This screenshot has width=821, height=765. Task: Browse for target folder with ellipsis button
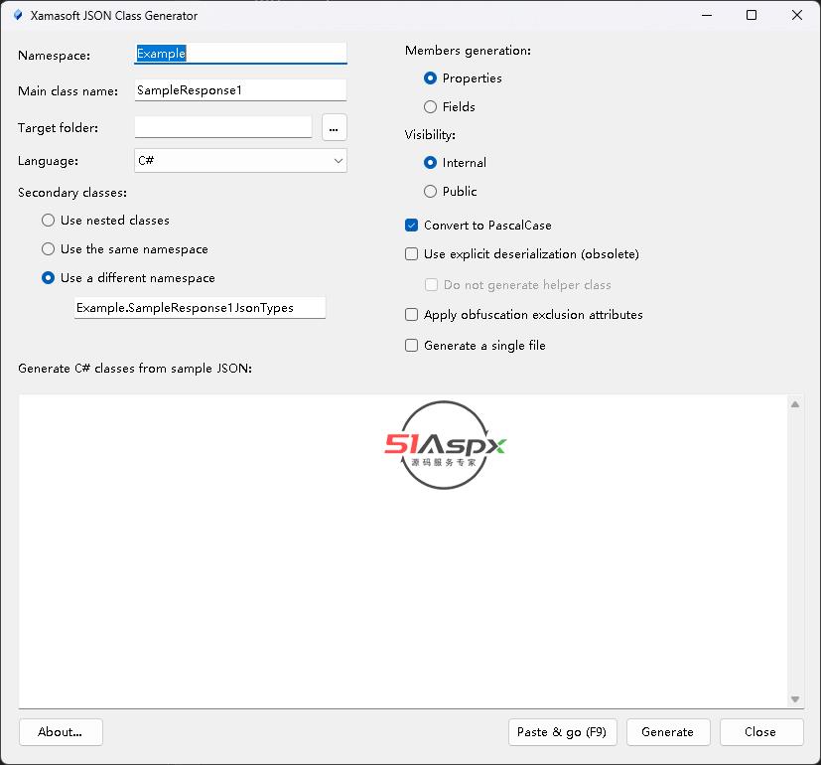pyautogui.click(x=334, y=127)
